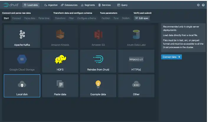209x122 pixels.
Task: Click the Segments bar icon
Action: point(82,5)
